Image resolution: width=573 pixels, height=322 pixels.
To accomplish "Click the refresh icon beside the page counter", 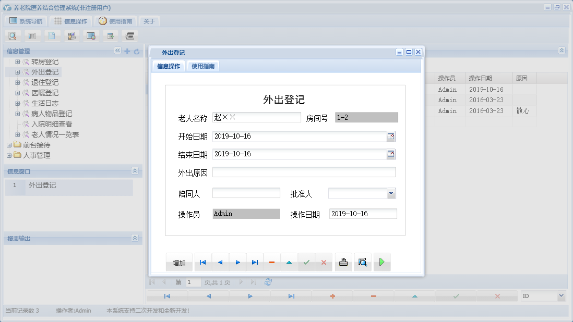I will click(x=268, y=282).
